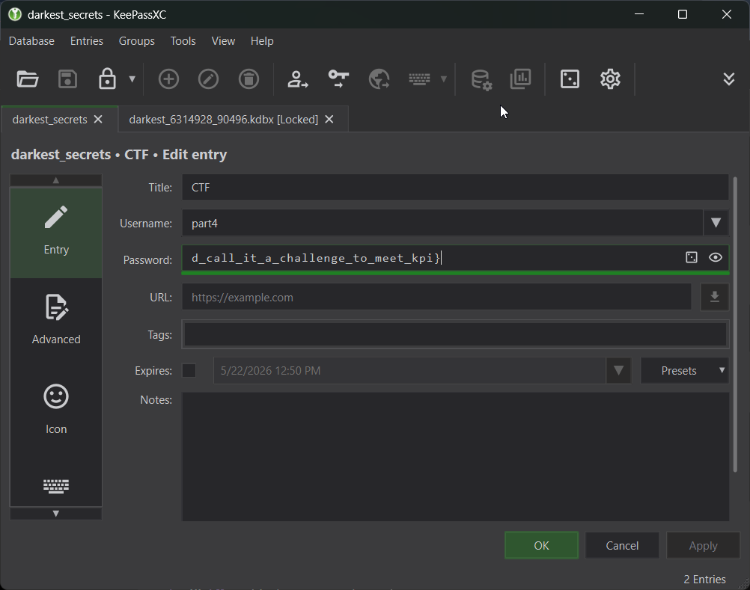The height and width of the screenshot is (590, 750).
Task: Expand the Username dropdown arrow
Action: pyautogui.click(x=716, y=223)
